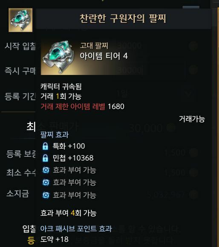Image resolution: width=219 pixels, height=247 pixels.
Task: Click gold coin icon next to 소지금 amount
Action: (193, 194)
